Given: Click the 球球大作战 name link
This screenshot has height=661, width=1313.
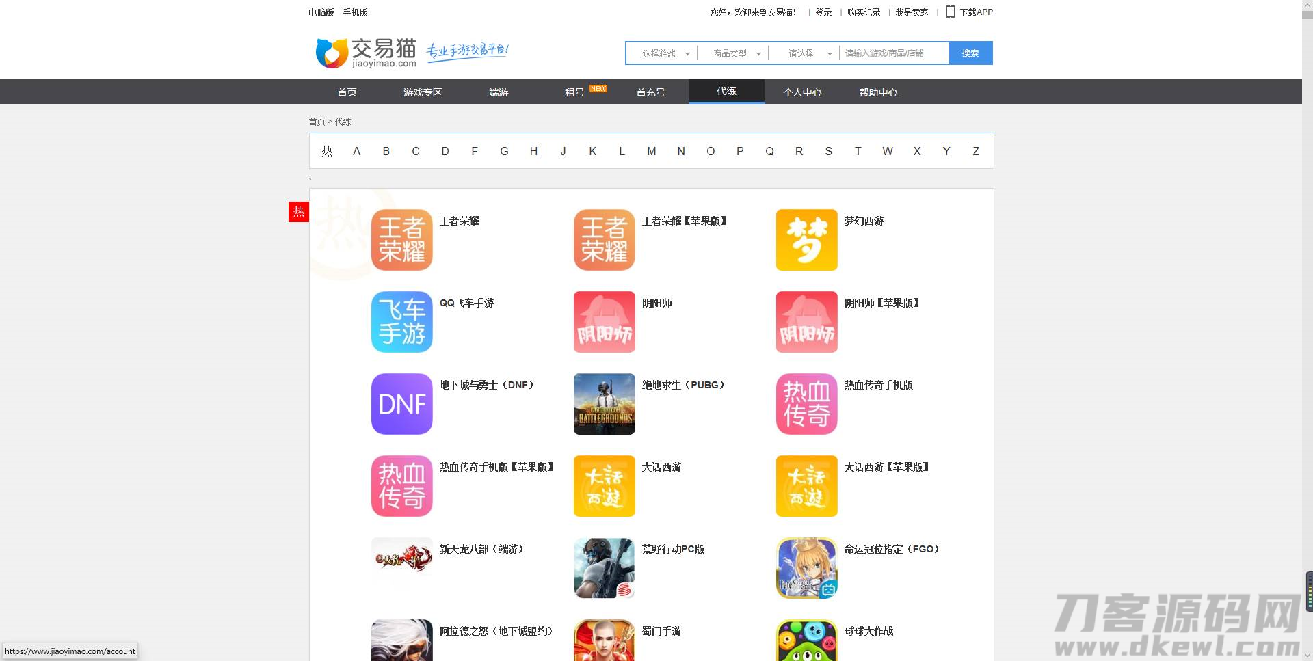Looking at the screenshot, I should pyautogui.click(x=868, y=631).
